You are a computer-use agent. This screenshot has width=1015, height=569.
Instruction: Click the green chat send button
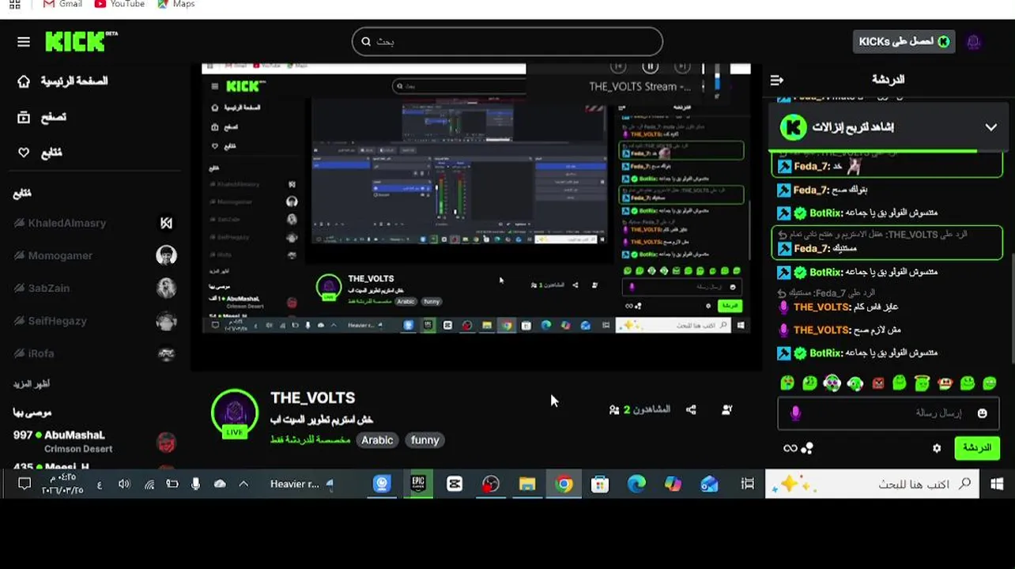976,448
